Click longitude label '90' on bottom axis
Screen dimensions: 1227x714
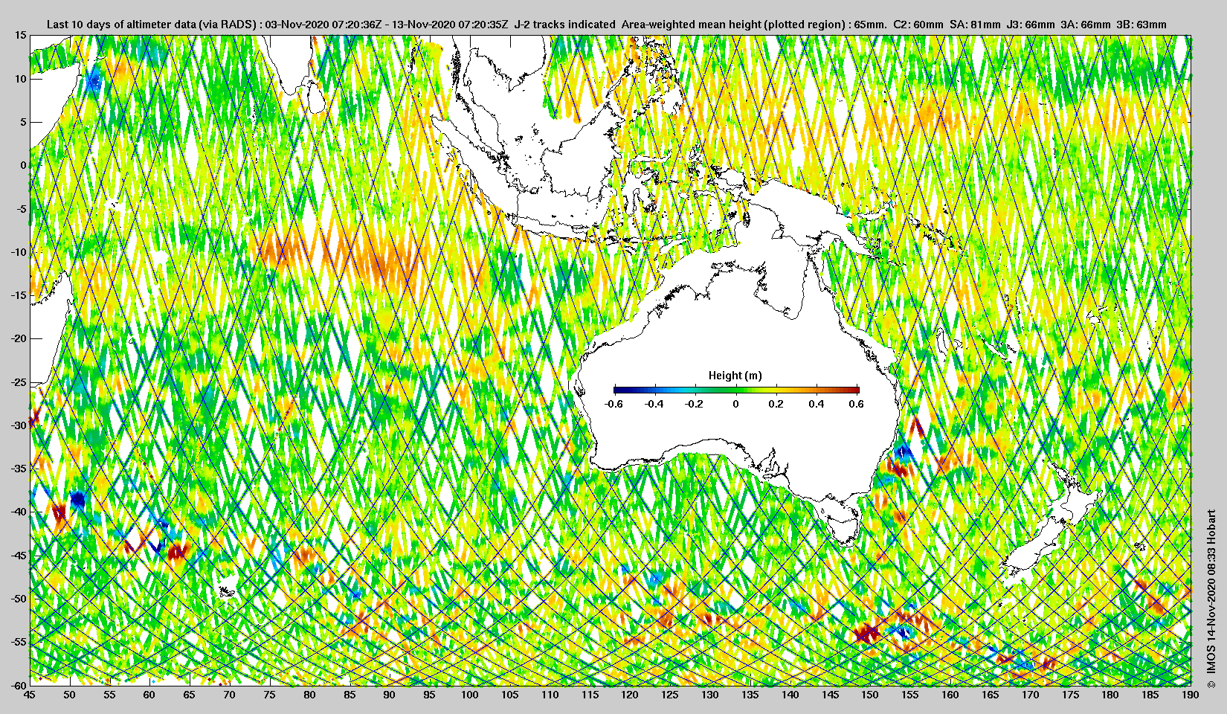[390, 695]
